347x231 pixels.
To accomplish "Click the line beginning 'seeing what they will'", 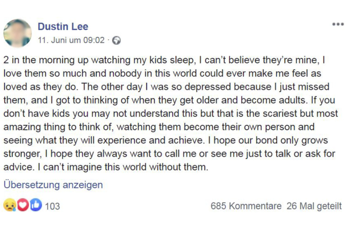I will pos(166,140).
